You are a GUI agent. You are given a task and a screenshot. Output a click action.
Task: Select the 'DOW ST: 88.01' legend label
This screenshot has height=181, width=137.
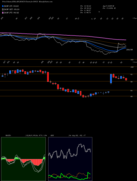[x=11, y=6]
